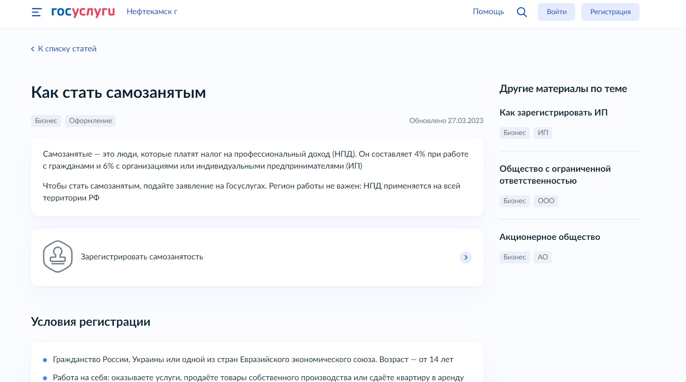This screenshot has width=686, height=382.
Task: Choose the 'АО' tag in the sidebar
Action: (543, 257)
